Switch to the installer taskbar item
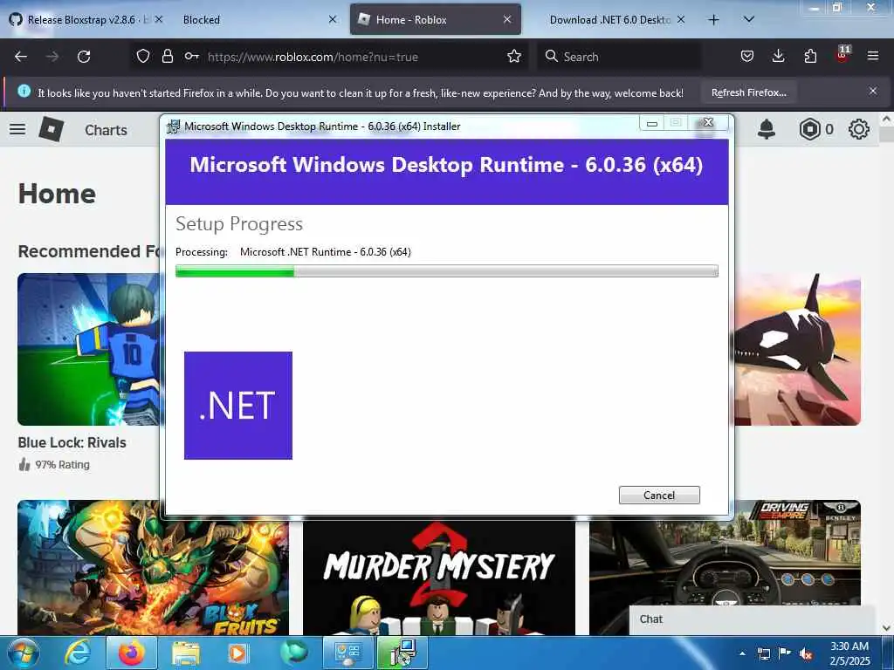Screen dimensions: 894x670 [402, 653]
